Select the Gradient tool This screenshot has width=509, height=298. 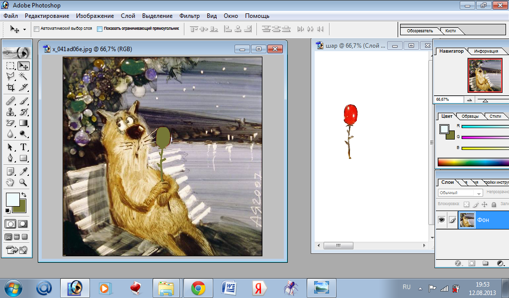(x=23, y=123)
